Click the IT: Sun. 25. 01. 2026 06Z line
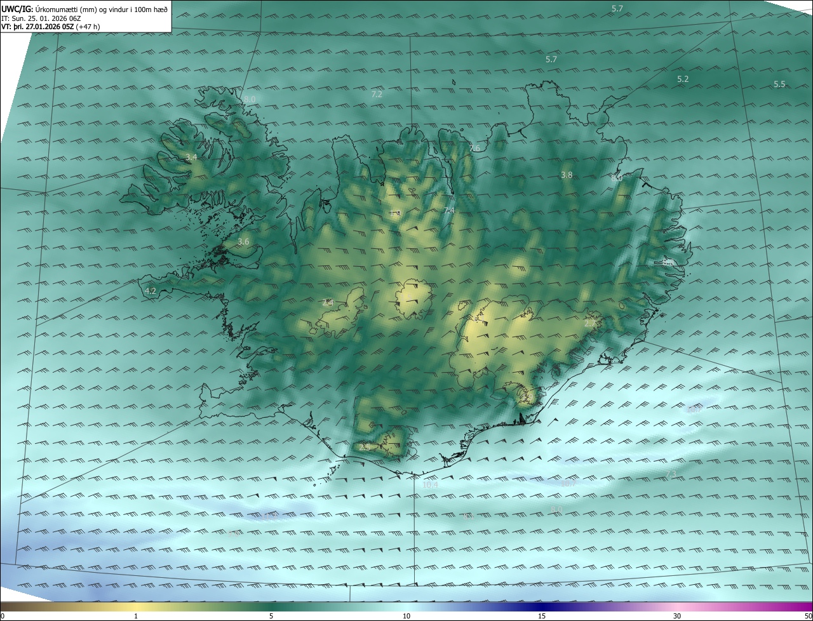Screen dimensions: 813x621 click(41, 18)
